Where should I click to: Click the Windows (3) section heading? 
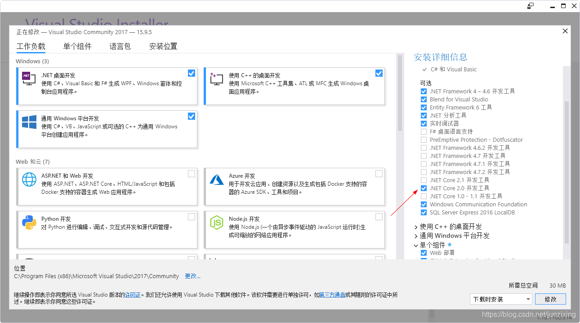[32, 61]
